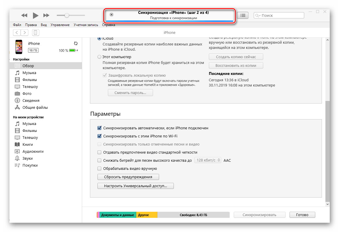Click the Документы и данные storage segment
Image resolution: width=339 pixels, height=232 pixels.
[x=118, y=215]
